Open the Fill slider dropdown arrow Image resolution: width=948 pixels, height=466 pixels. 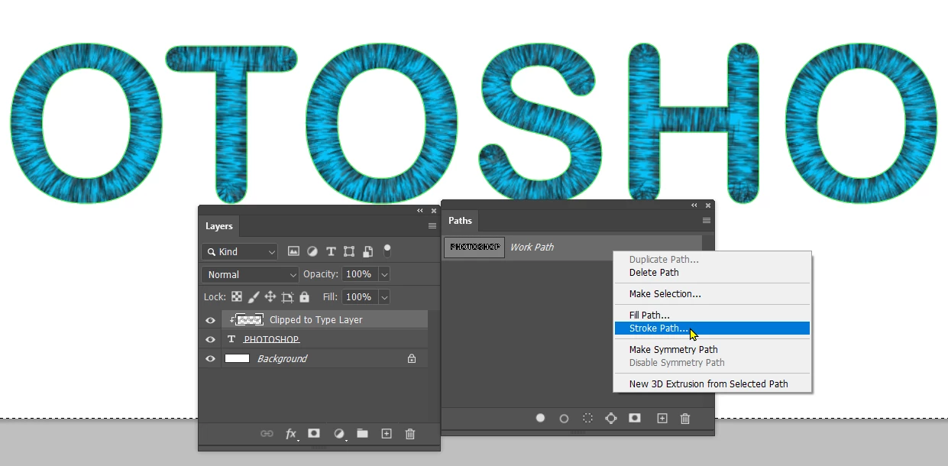point(384,297)
